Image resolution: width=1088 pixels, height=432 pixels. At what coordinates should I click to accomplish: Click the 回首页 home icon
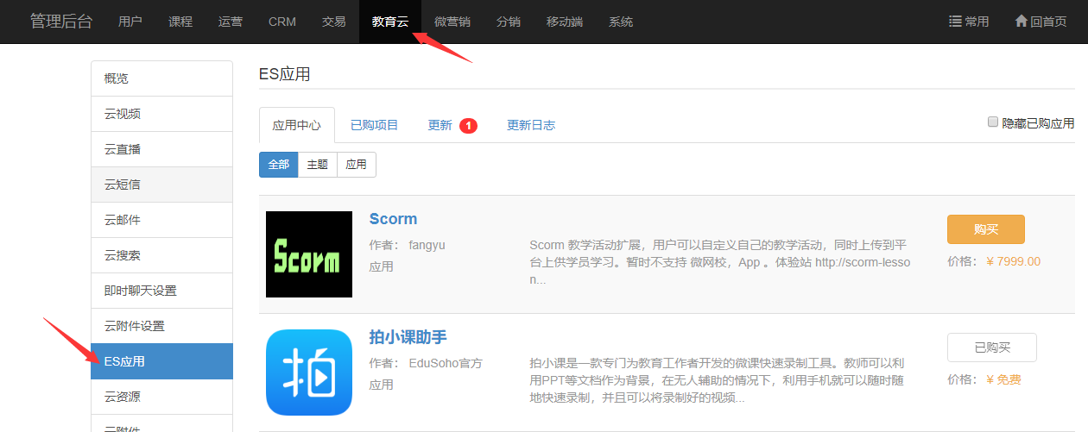[x=1021, y=22]
